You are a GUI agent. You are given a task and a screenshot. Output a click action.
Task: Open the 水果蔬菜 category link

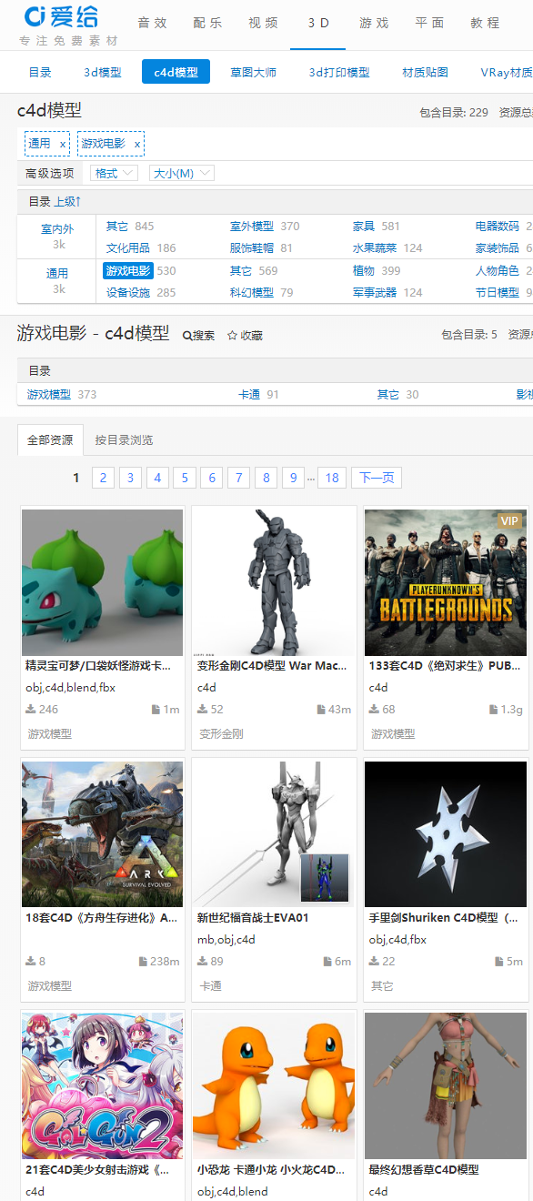pos(376,247)
